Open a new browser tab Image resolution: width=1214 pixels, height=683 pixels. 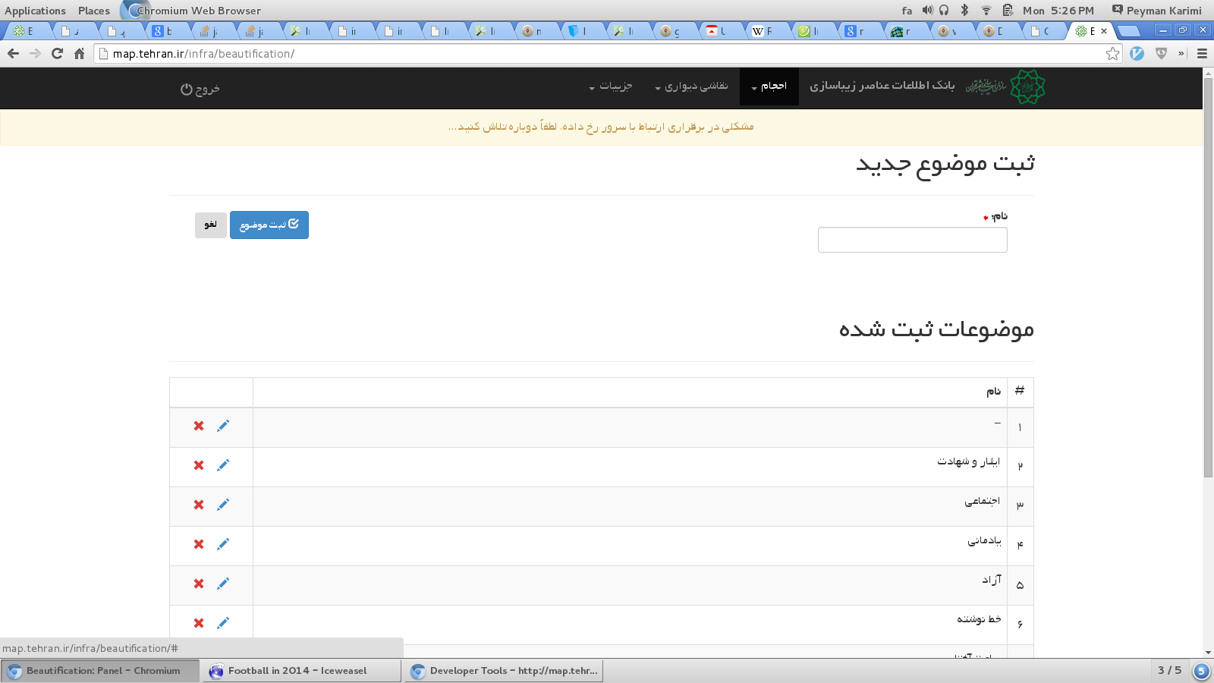[x=1129, y=31]
